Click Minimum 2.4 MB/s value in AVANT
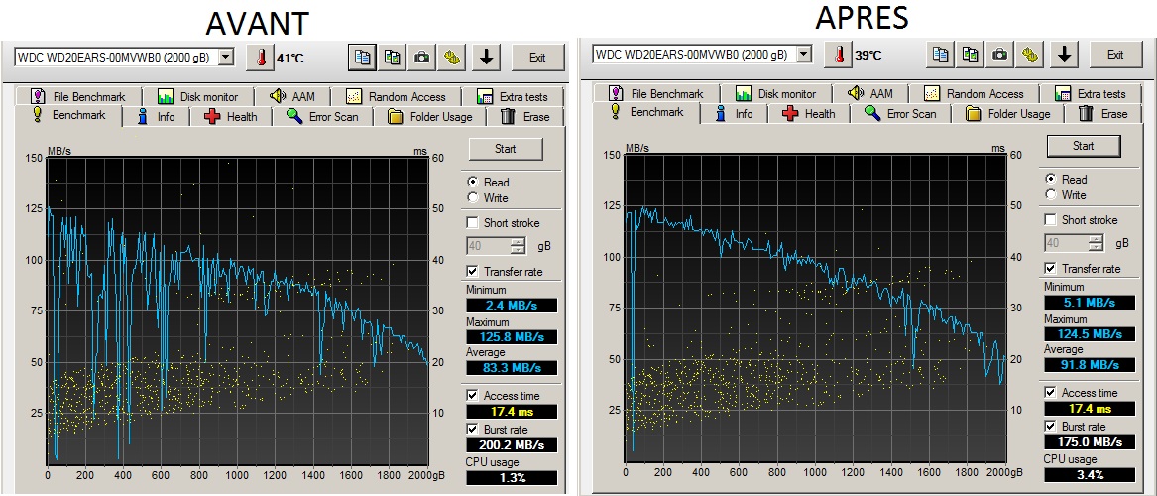The width and height of the screenshot is (1157, 496). point(512,306)
